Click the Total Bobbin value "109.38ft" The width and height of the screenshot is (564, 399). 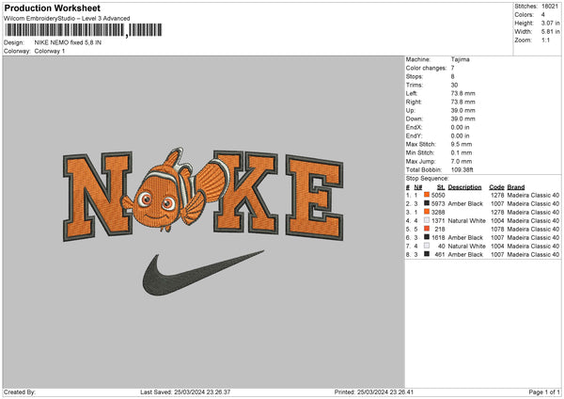pyautogui.click(x=462, y=169)
